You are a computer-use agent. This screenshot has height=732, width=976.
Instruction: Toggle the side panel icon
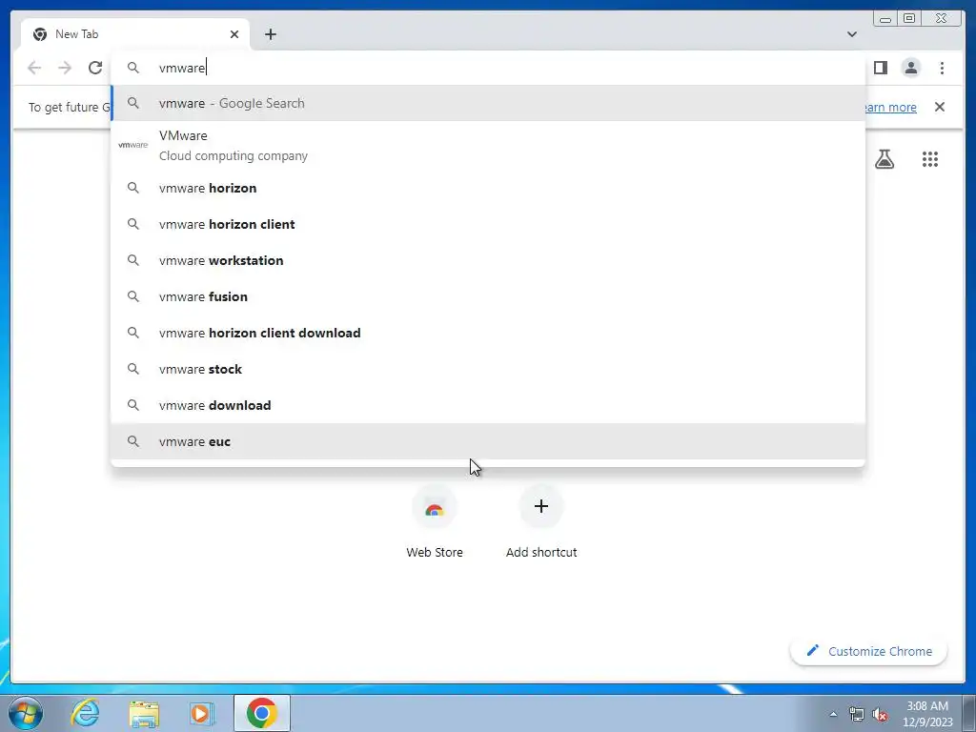click(x=880, y=68)
